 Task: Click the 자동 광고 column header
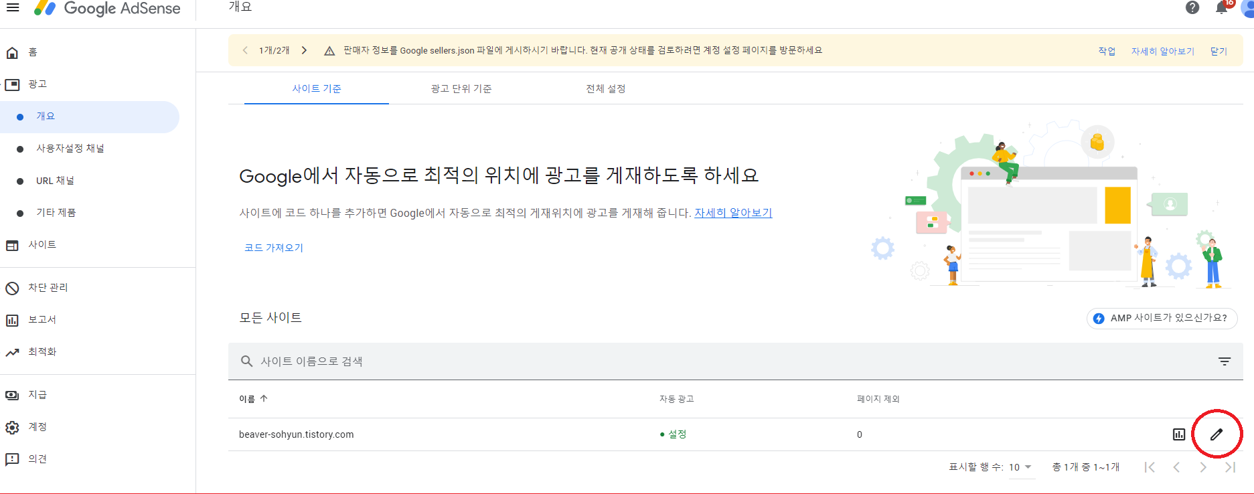click(x=676, y=399)
